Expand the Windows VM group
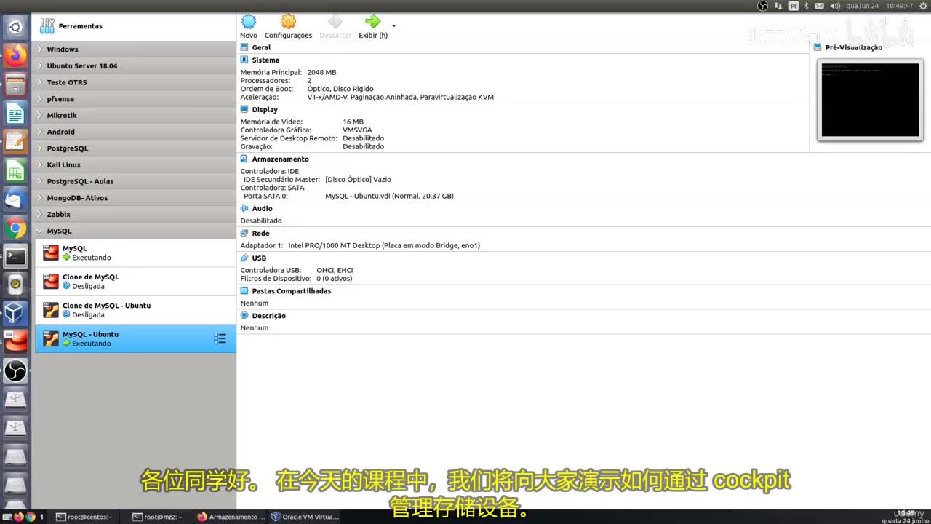Screen dimensions: 931x524 point(39,49)
